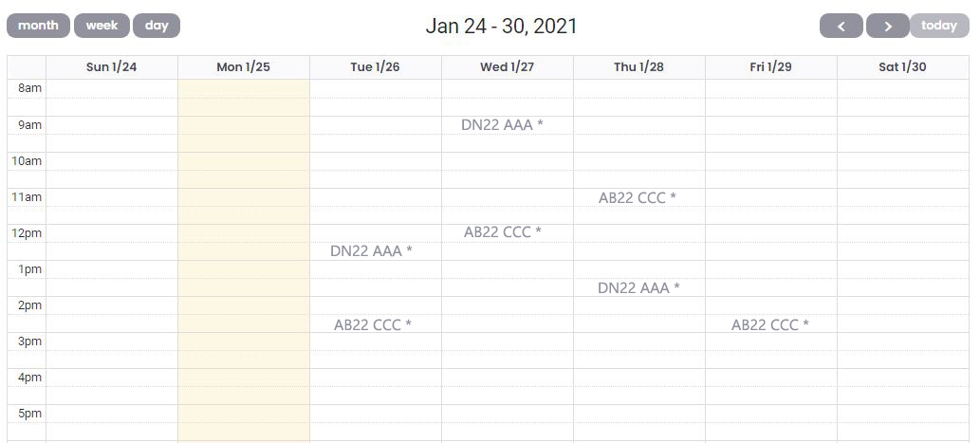980x443 pixels.
Task: Select the Thu 1/28 column header
Action: [638, 67]
